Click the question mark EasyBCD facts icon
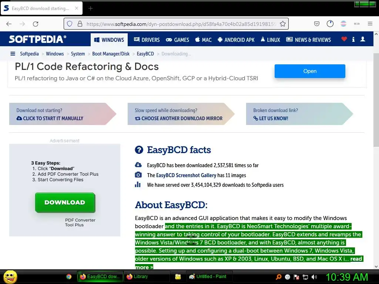This screenshot has width=379, height=284. coord(139,150)
